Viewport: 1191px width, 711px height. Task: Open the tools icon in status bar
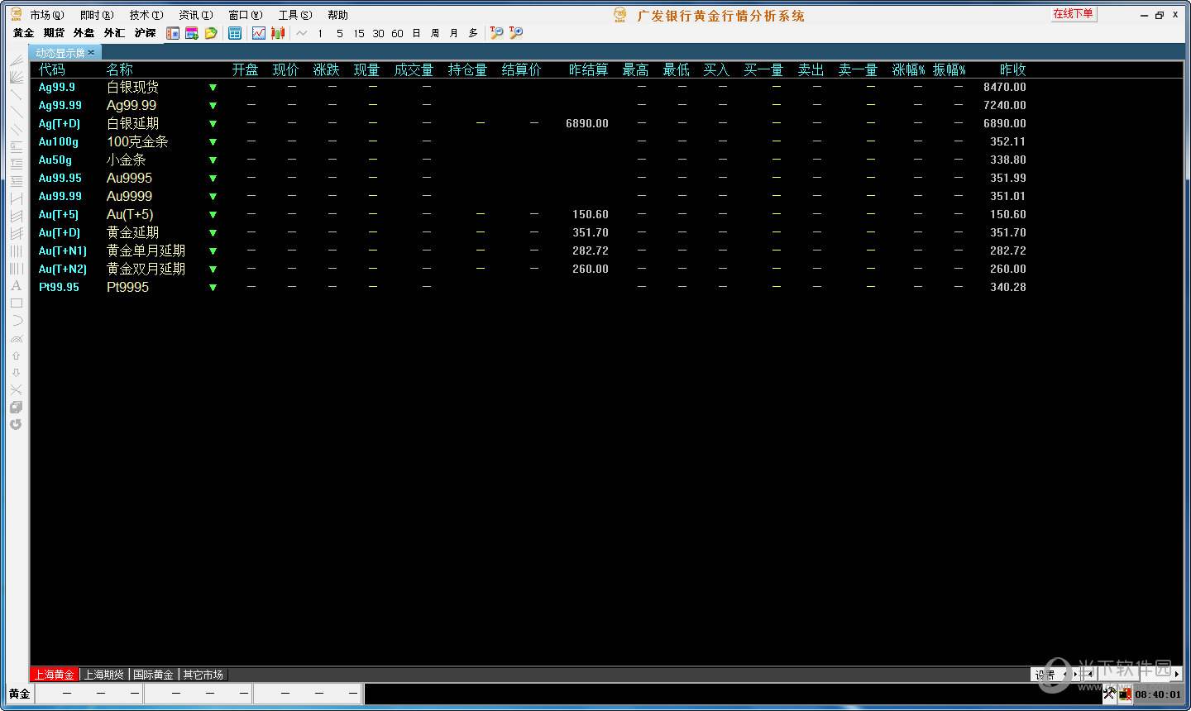coord(1109,694)
